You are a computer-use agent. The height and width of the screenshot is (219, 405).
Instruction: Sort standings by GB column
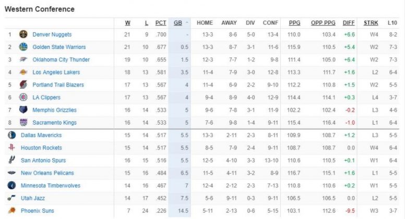[178, 23]
